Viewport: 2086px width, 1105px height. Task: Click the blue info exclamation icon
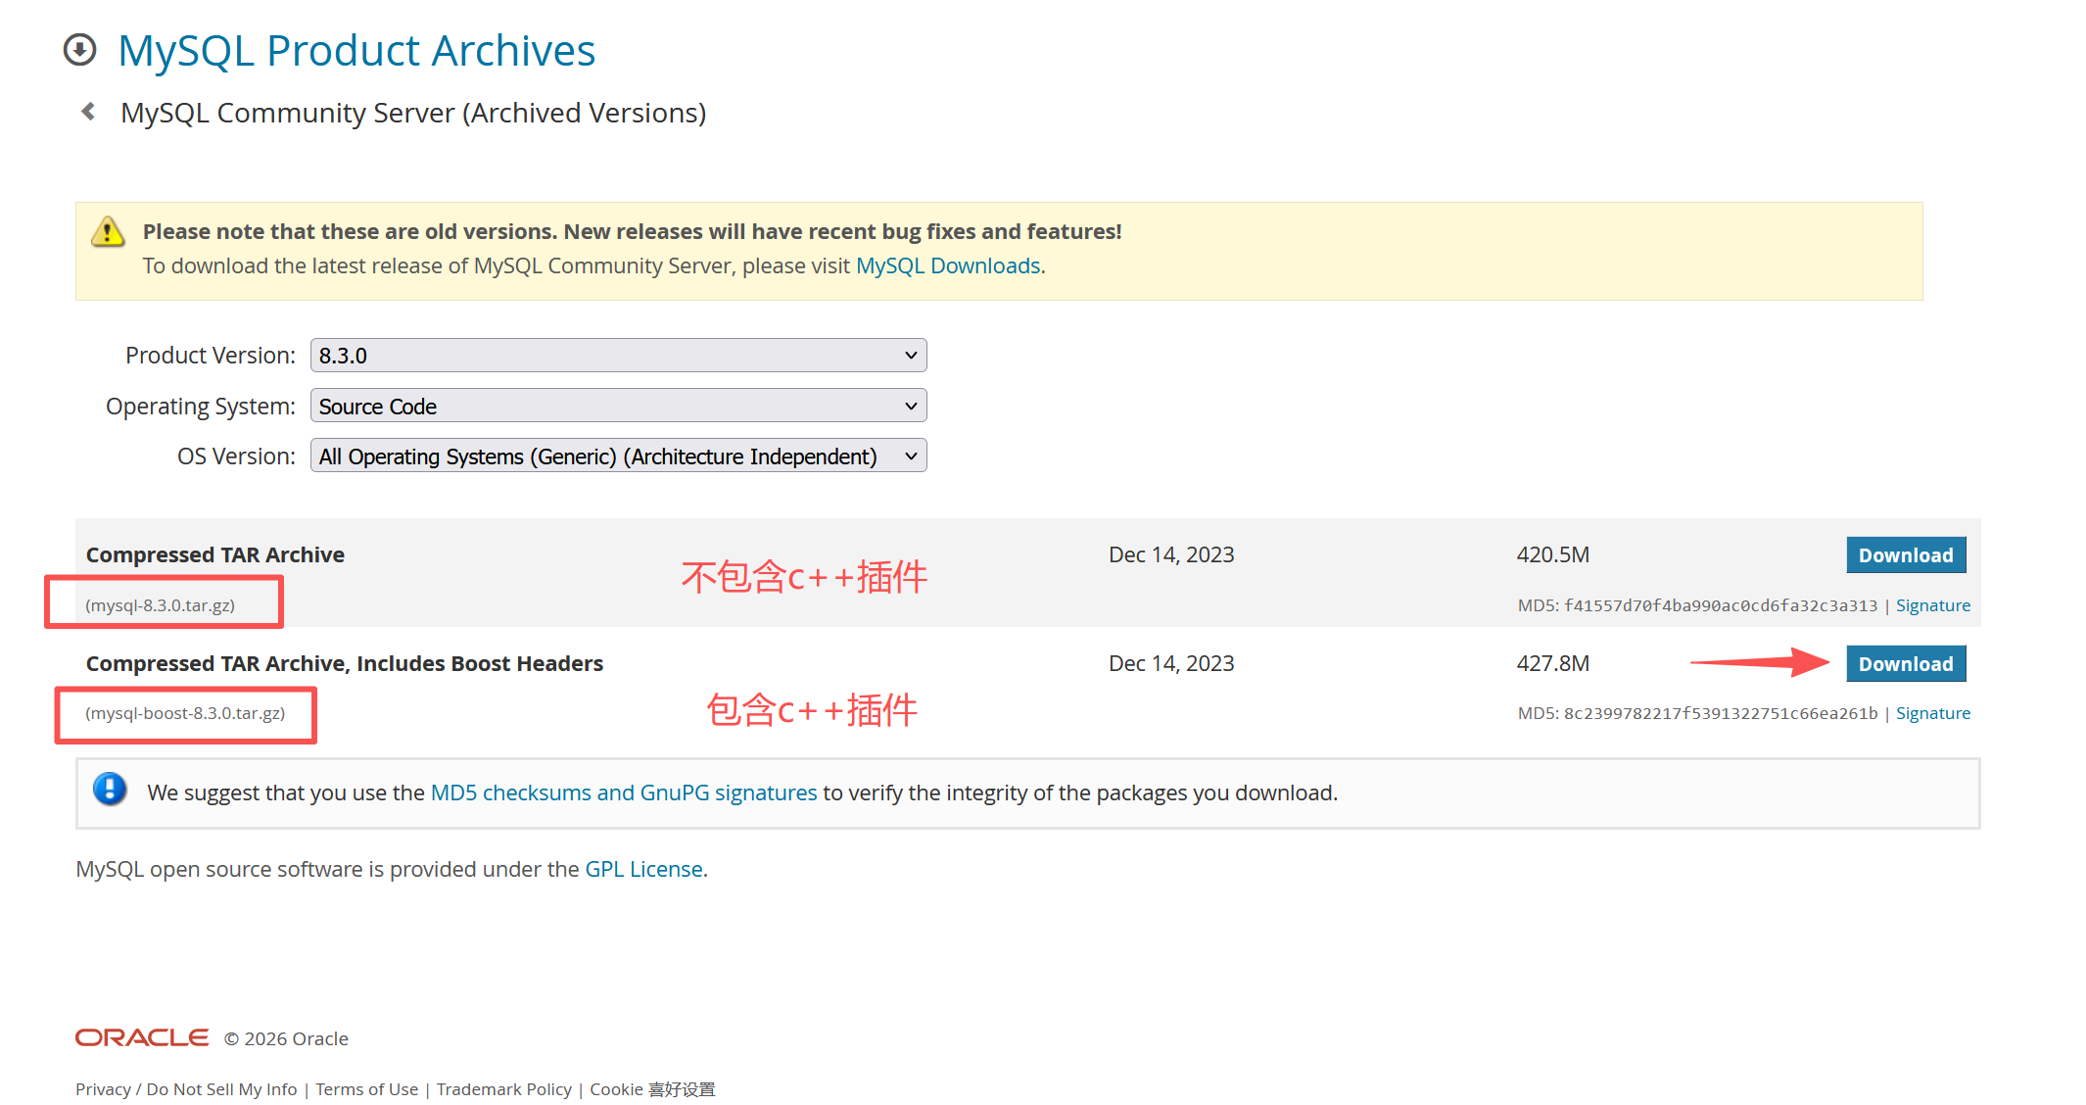(x=110, y=789)
